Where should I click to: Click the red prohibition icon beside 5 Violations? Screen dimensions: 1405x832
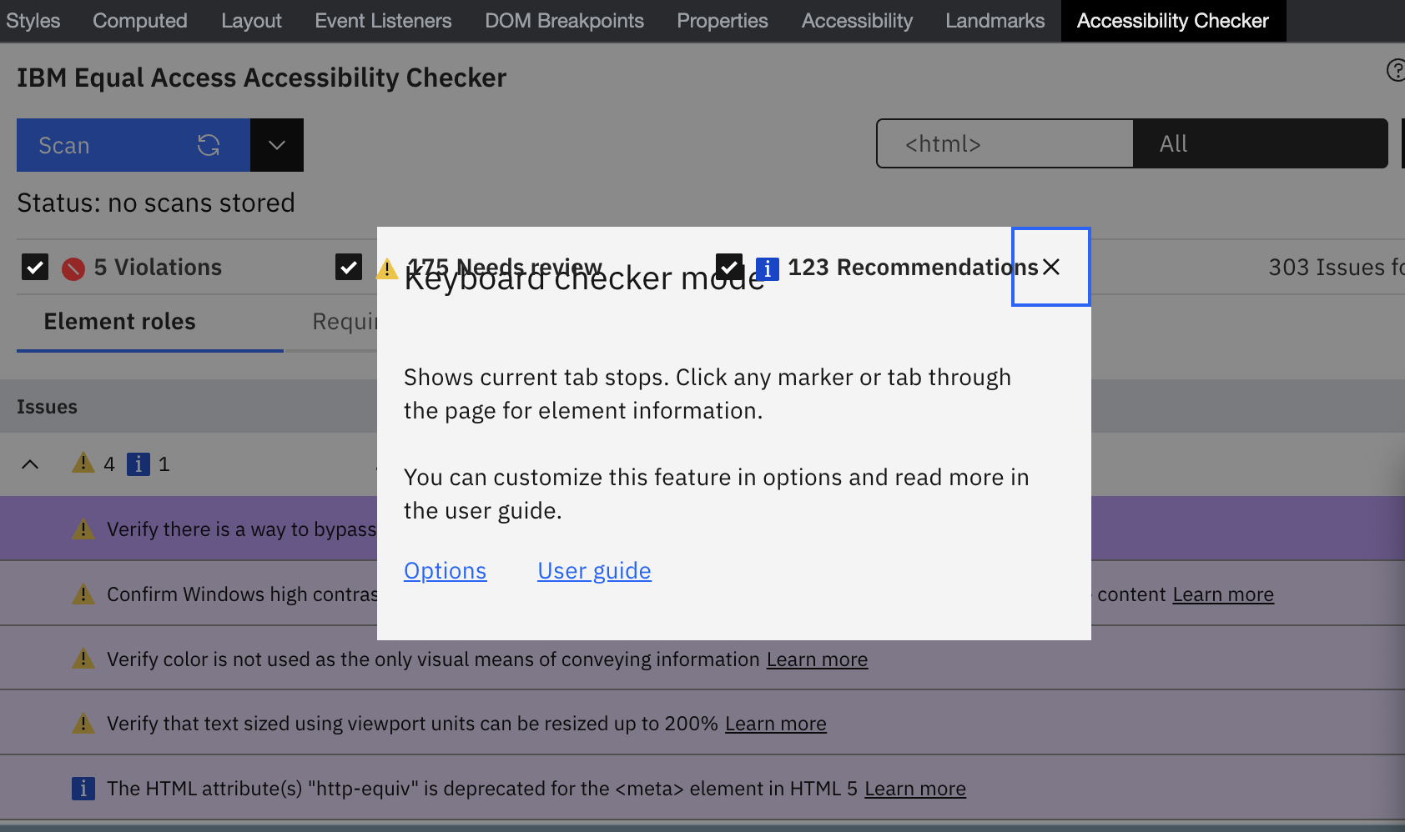coord(74,267)
